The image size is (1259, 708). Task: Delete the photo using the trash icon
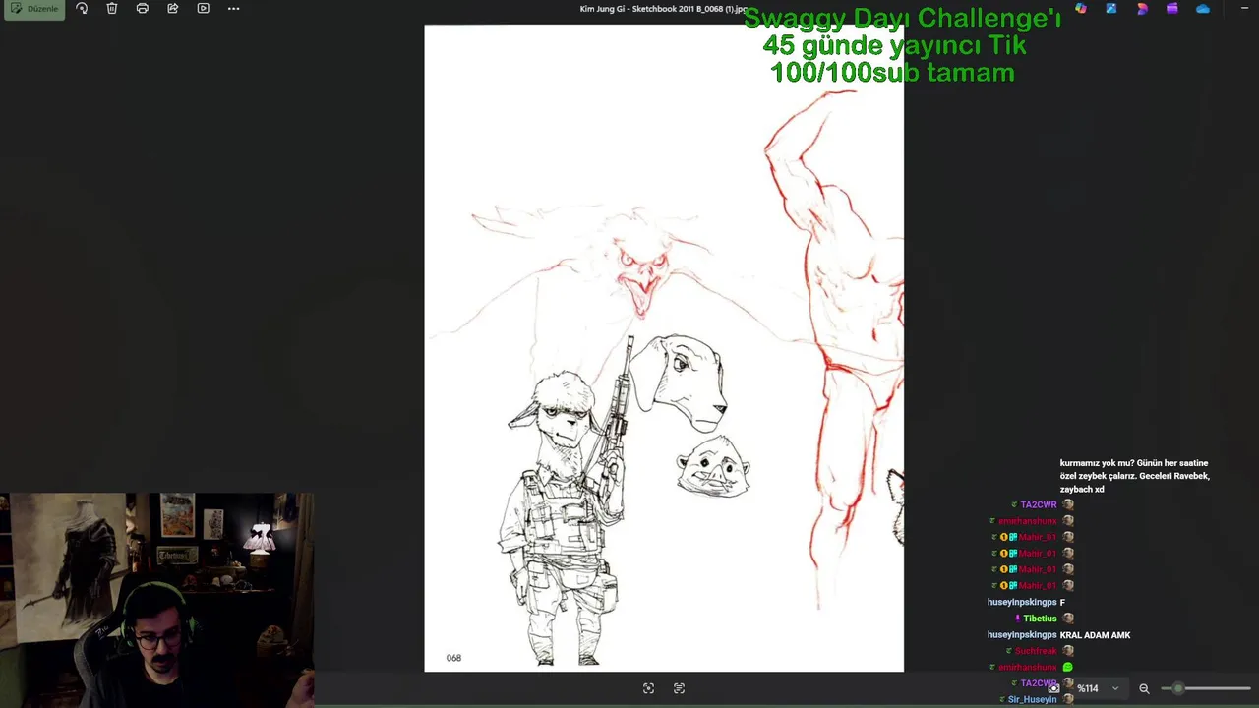click(x=112, y=9)
